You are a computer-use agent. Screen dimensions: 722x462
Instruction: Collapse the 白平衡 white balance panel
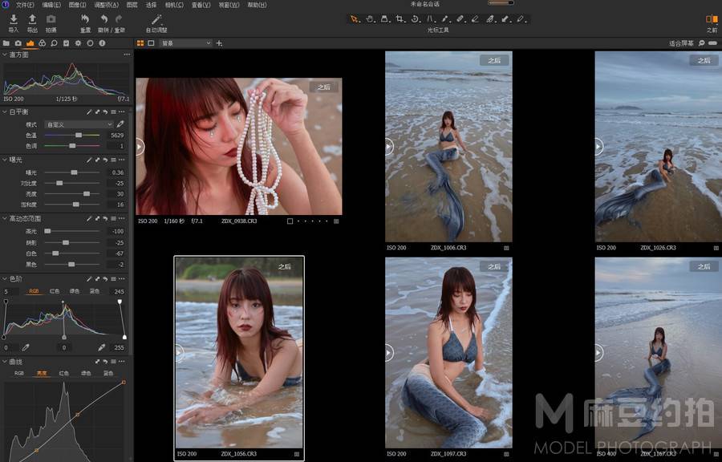coord(5,111)
